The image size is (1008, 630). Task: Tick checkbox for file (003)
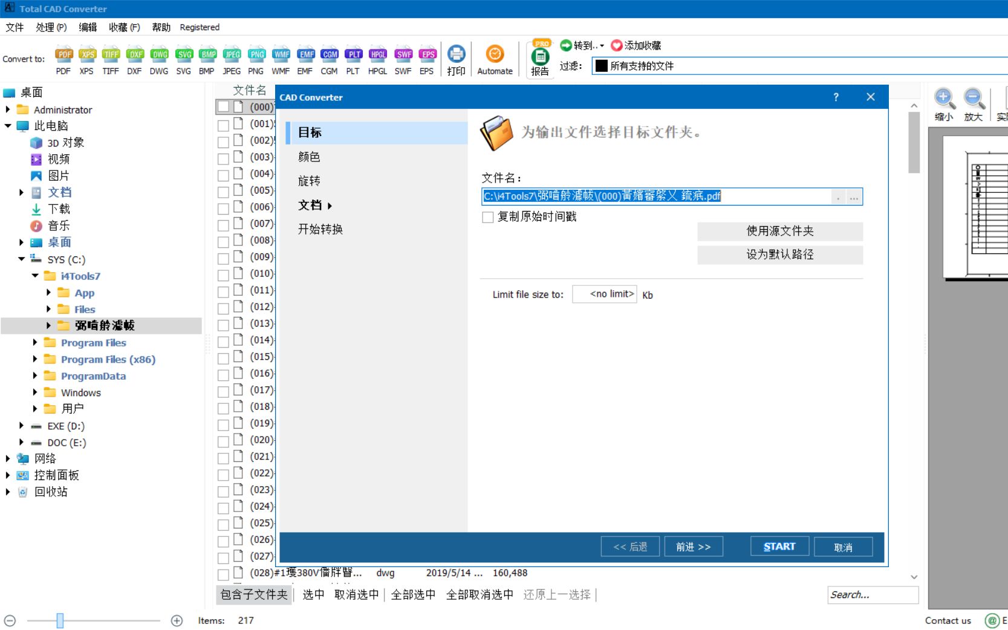tap(223, 158)
